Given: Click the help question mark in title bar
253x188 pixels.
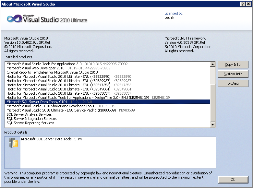Looking at the screenshot, I should point(243,4).
